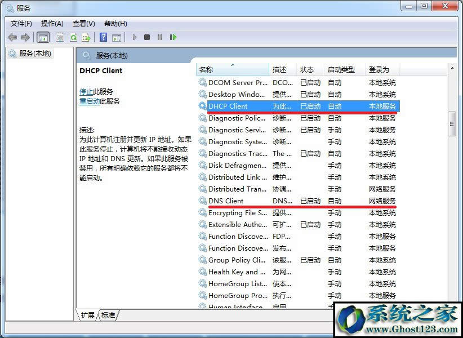This screenshot has width=463, height=338.
Task: Start the service using the play icon
Action: (x=134, y=37)
